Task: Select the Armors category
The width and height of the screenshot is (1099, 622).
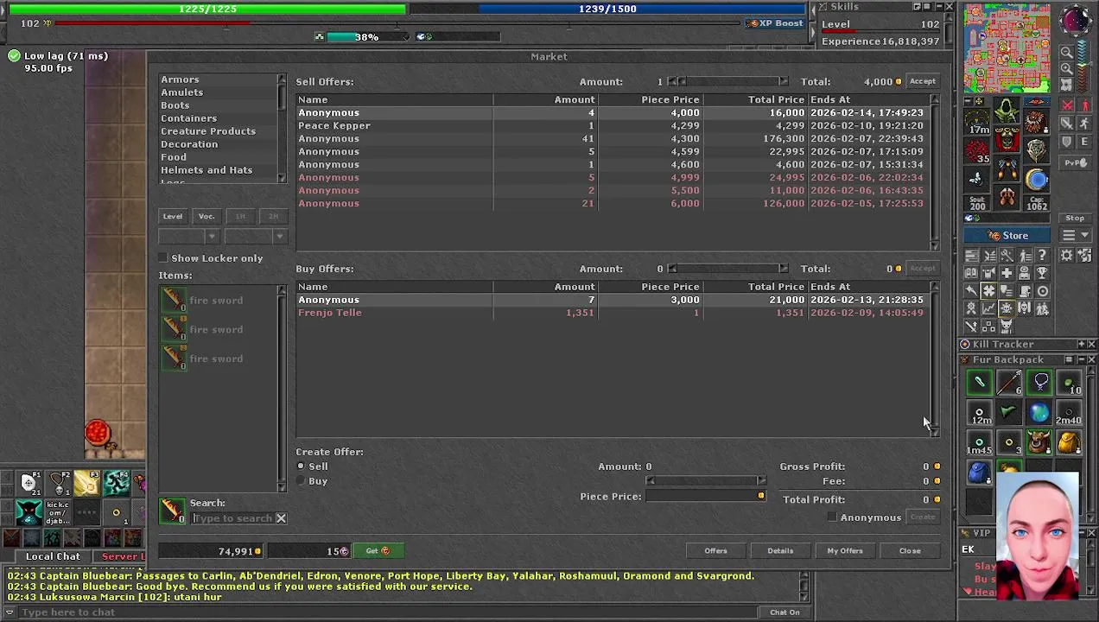Action: pos(180,79)
